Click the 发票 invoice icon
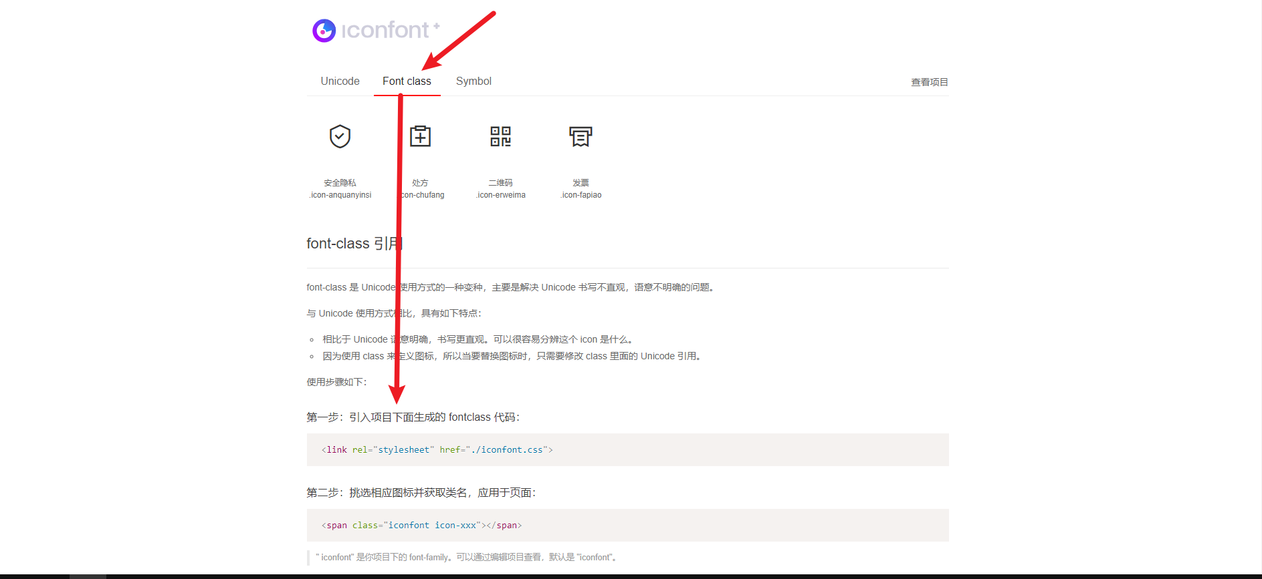Viewport: 1262px width, 579px height. coord(581,136)
